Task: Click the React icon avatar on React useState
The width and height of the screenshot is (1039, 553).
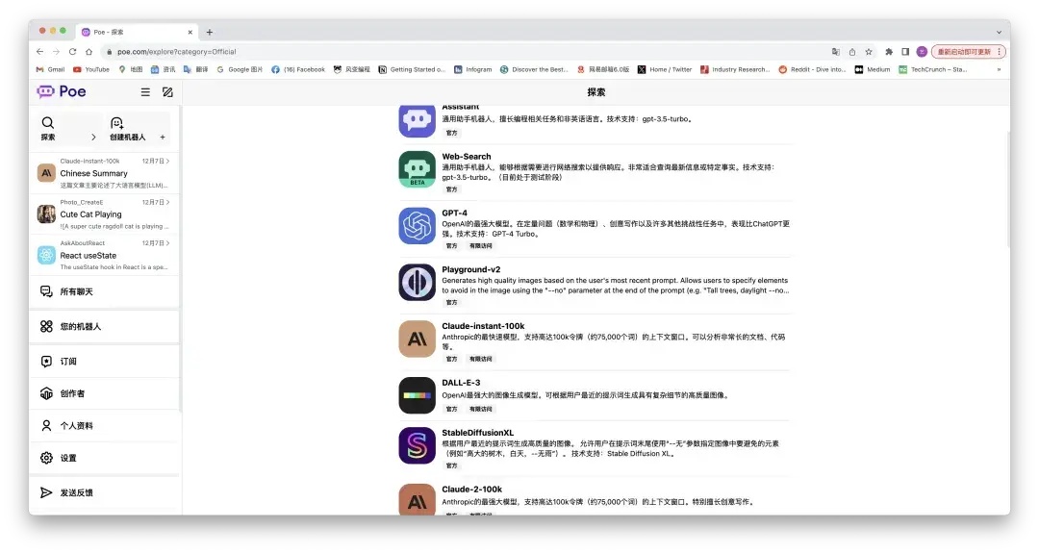Action: click(46, 255)
